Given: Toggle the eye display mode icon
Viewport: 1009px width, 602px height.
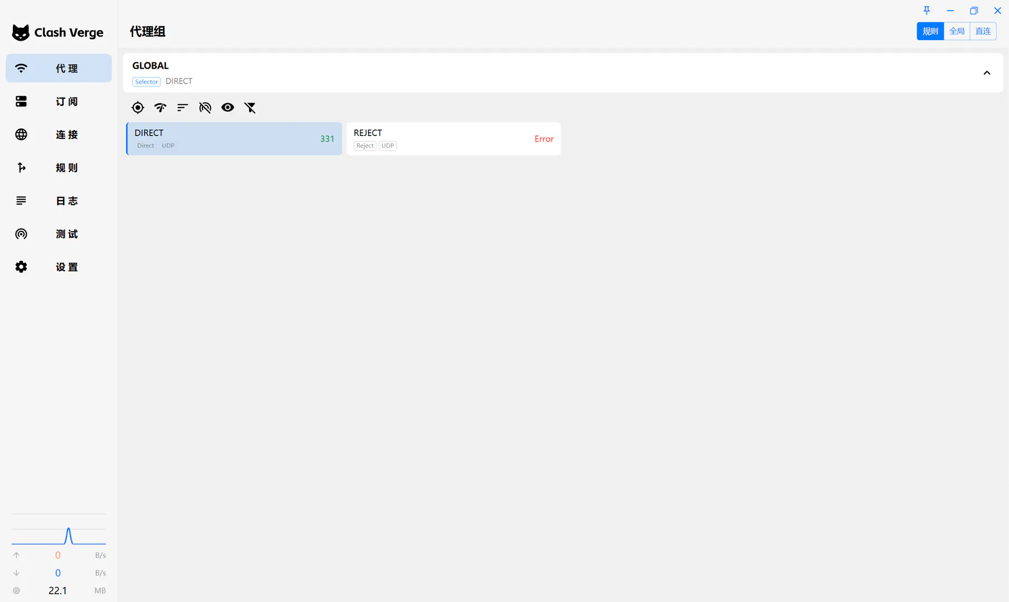Looking at the screenshot, I should 228,108.
